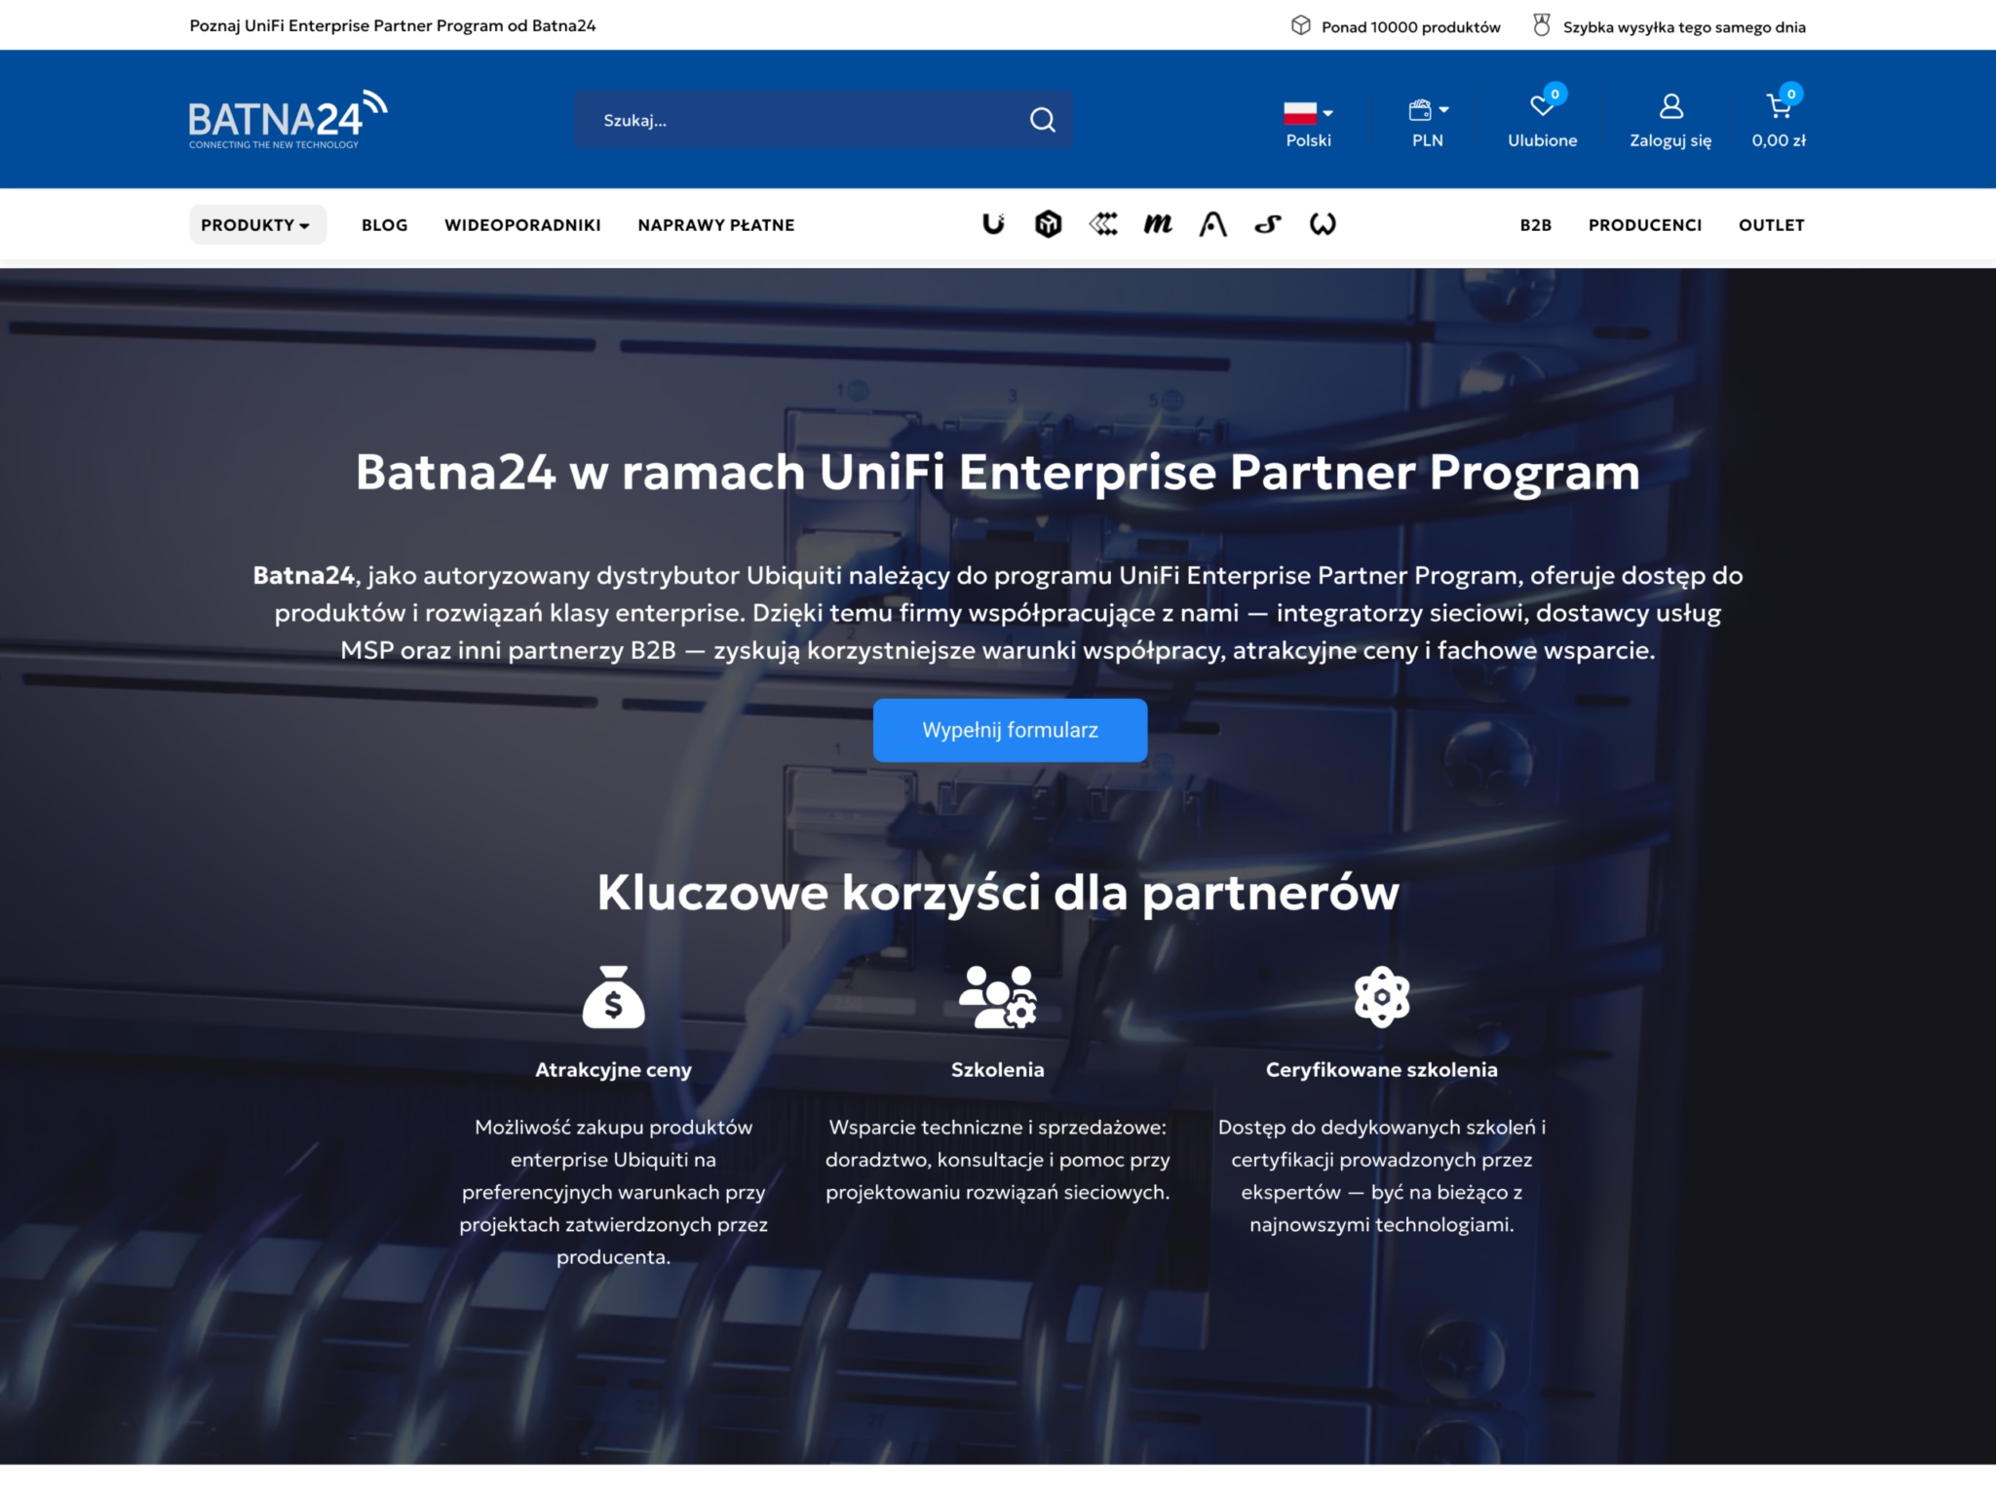Click the box icon beside Ponad 10000 produktów
The image size is (1996, 1497).
click(x=1300, y=25)
